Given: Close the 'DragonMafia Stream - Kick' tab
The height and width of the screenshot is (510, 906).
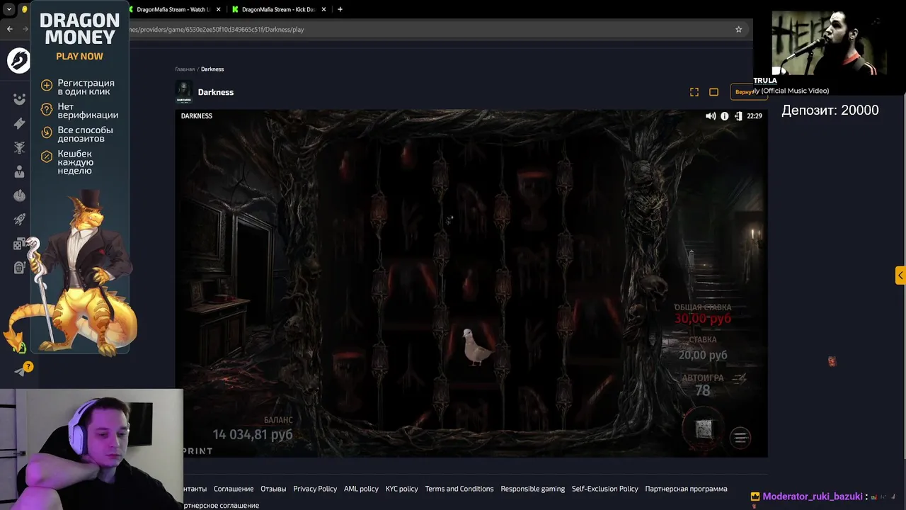Looking at the screenshot, I should coord(324,9).
